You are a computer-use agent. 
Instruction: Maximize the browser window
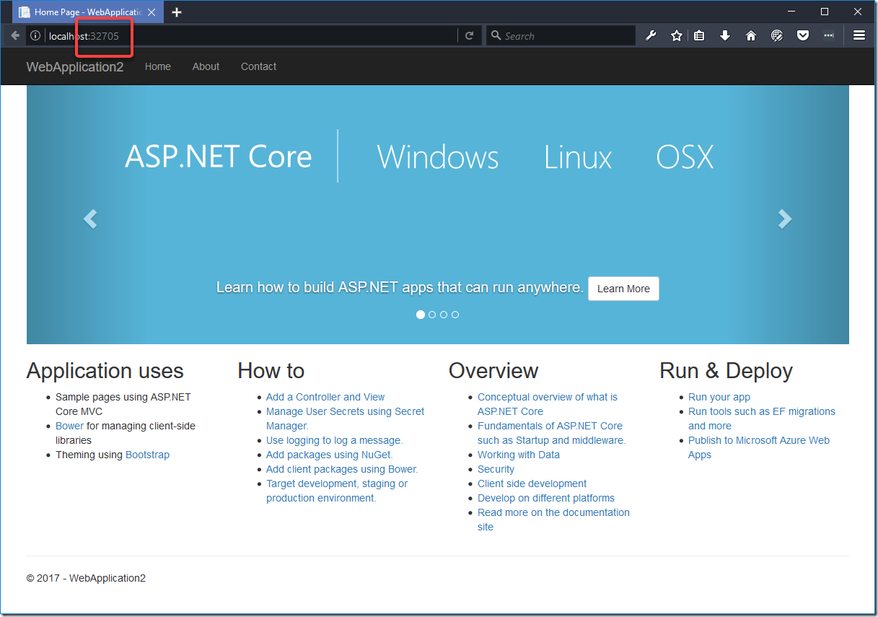825,12
